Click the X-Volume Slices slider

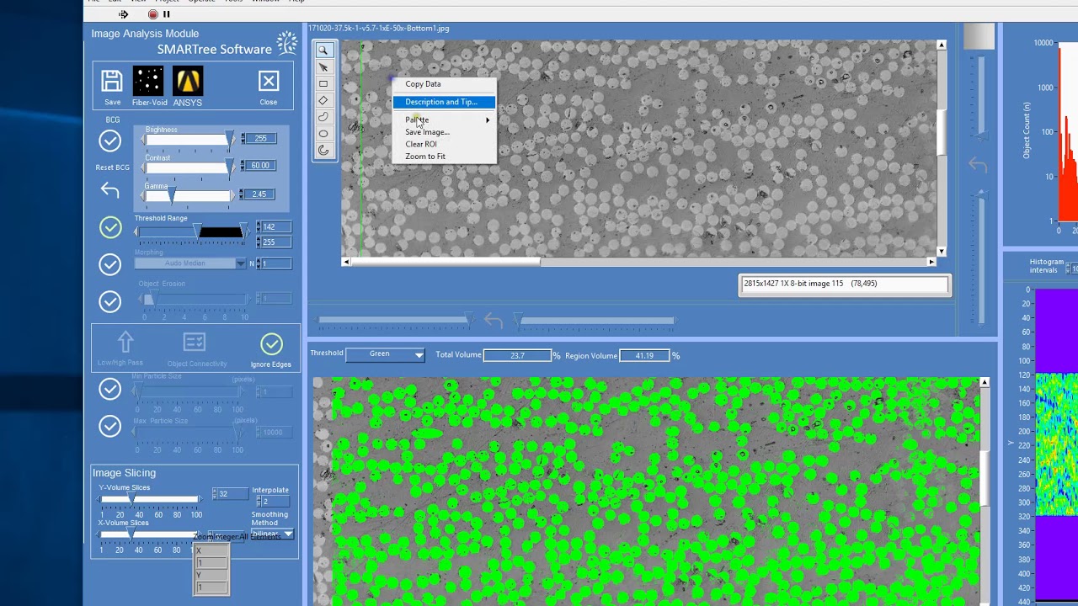[150, 534]
